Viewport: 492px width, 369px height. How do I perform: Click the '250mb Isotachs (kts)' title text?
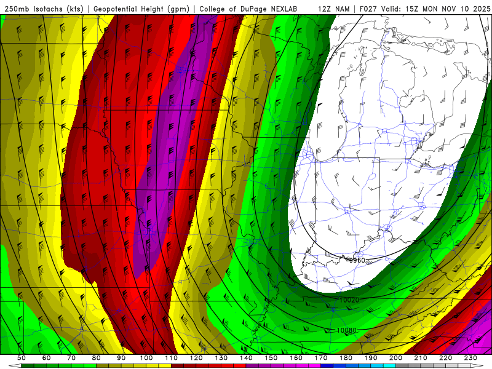tap(44, 9)
